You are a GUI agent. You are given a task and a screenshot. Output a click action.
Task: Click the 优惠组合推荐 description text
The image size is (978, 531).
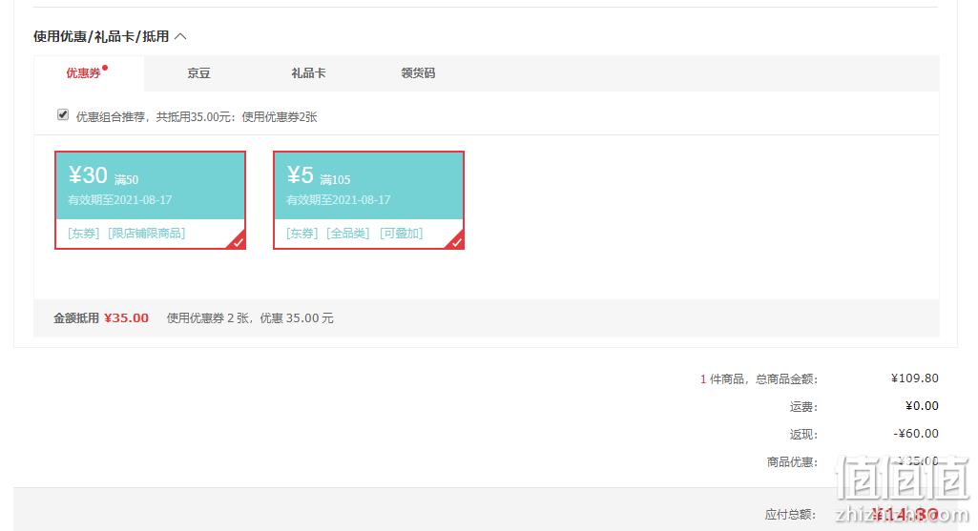197,116
